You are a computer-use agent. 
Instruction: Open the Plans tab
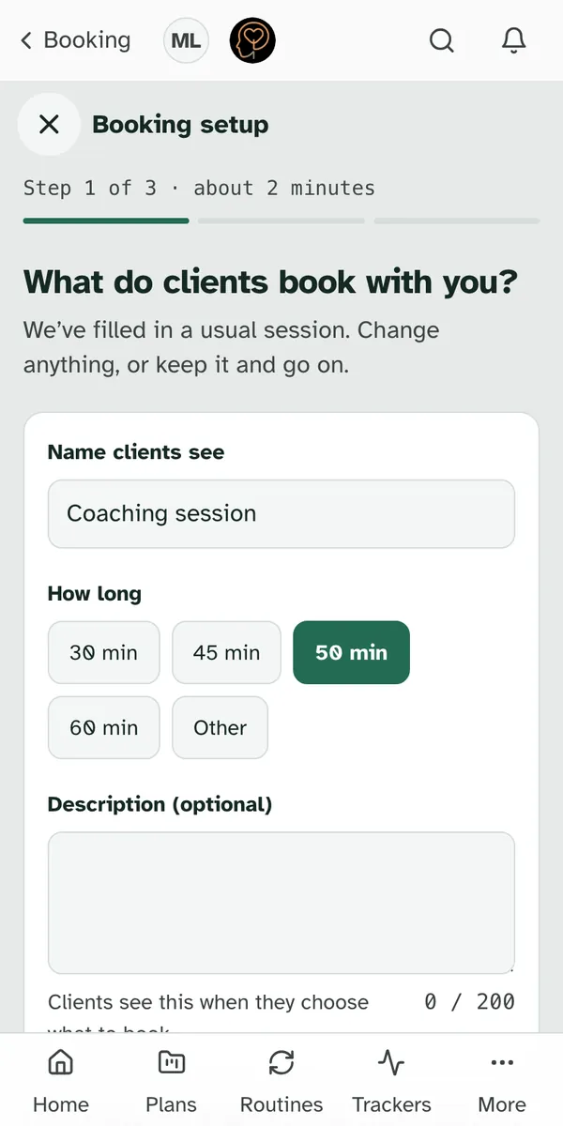click(x=172, y=1080)
